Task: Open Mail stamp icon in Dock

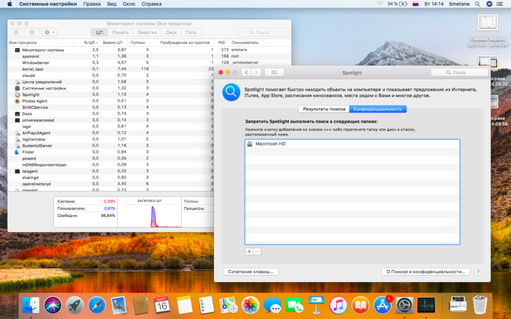Action: 119,306
